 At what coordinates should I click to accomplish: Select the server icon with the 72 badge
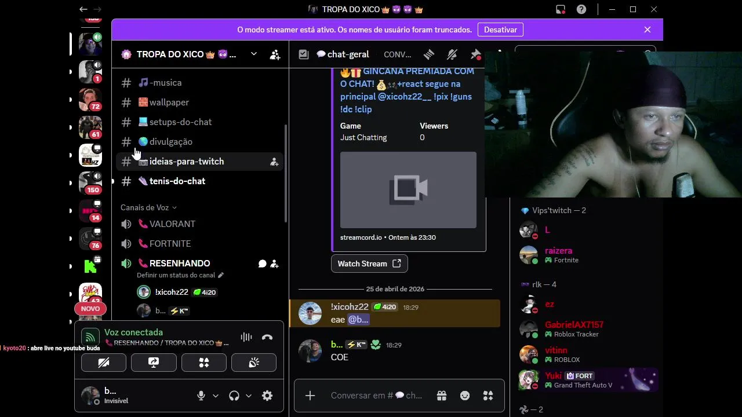tap(90, 99)
